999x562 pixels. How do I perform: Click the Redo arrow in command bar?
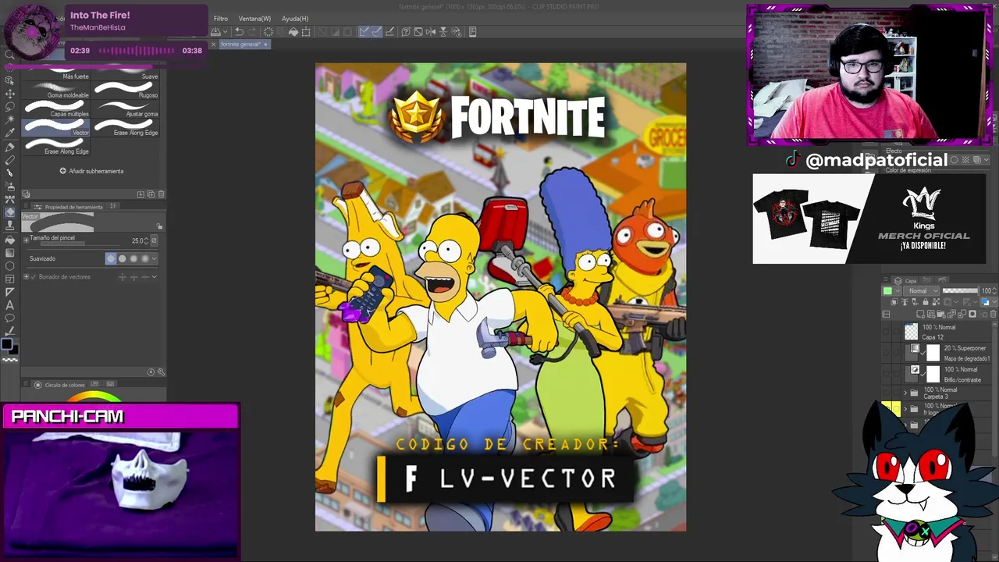click(x=251, y=32)
